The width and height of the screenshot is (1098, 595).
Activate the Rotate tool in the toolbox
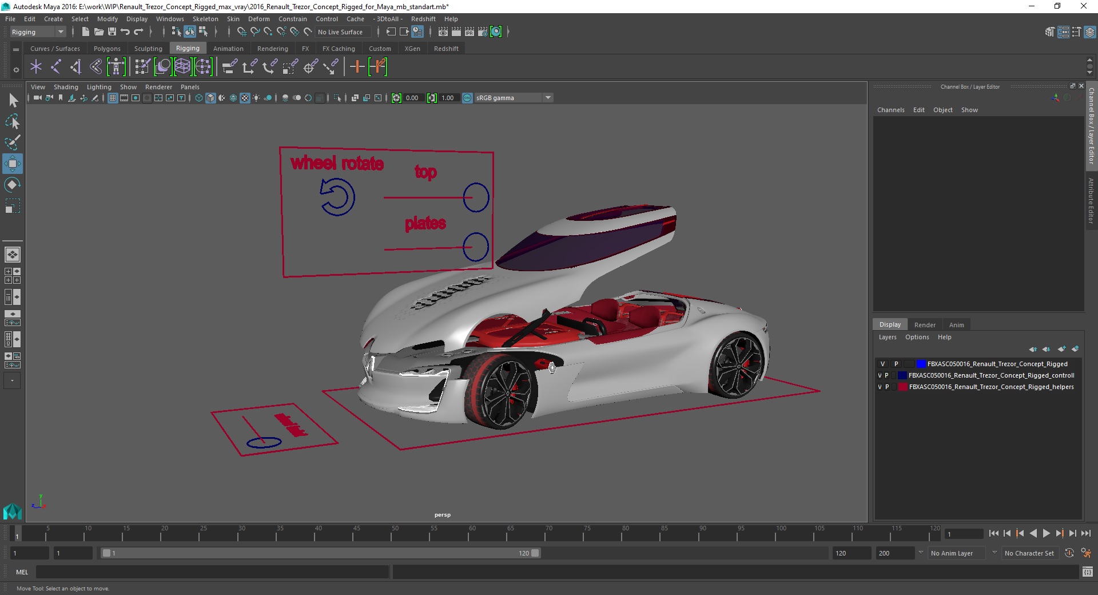tap(13, 185)
